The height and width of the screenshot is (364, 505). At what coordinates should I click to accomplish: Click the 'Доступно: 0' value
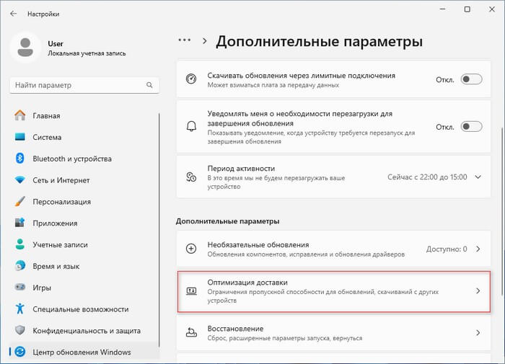[x=447, y=249]
